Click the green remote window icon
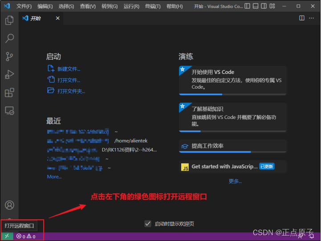This screenshot has height=241, width=321. point(7,236)
